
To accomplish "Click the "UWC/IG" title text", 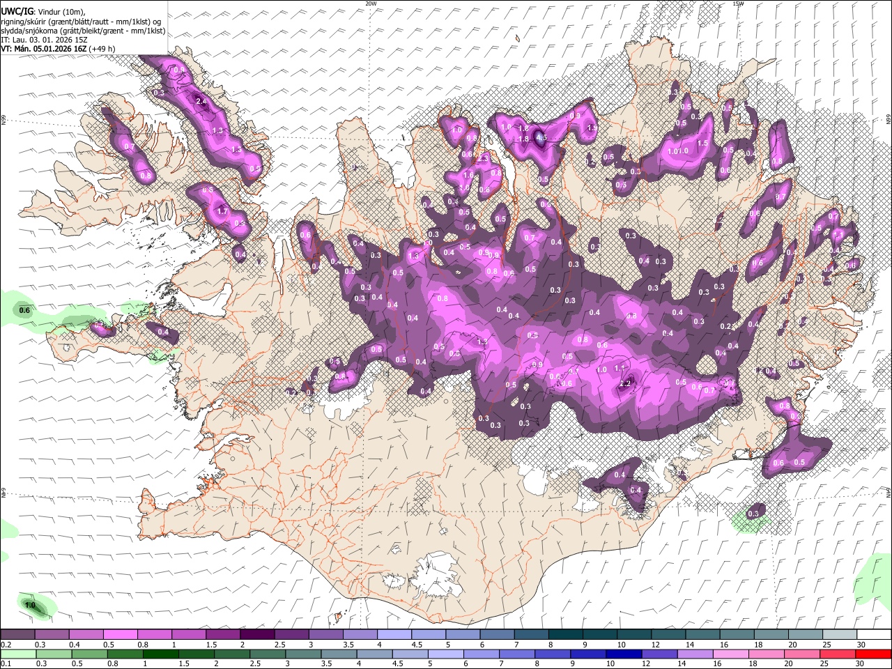I will 17,12.
